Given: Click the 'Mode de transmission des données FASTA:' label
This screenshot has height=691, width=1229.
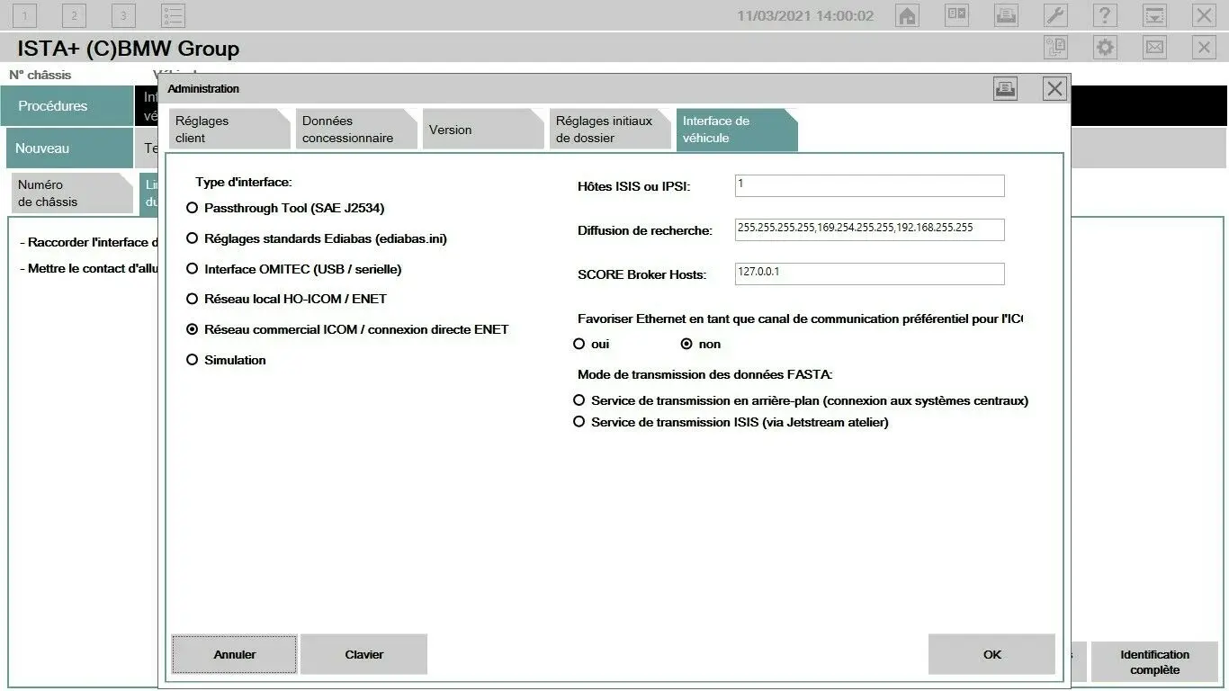Looking at the screenshot, I should (704, 374).
